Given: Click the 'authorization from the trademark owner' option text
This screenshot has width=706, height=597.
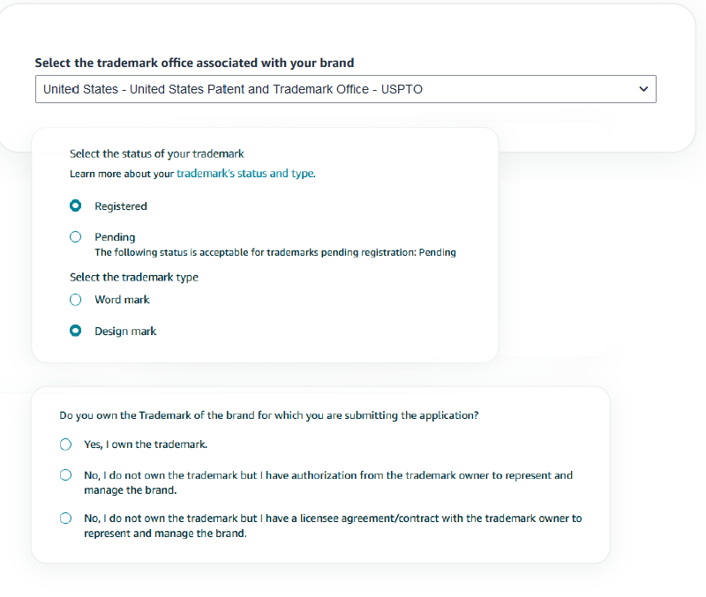Looking at the screenshot, I should click(x=328, y=482).
